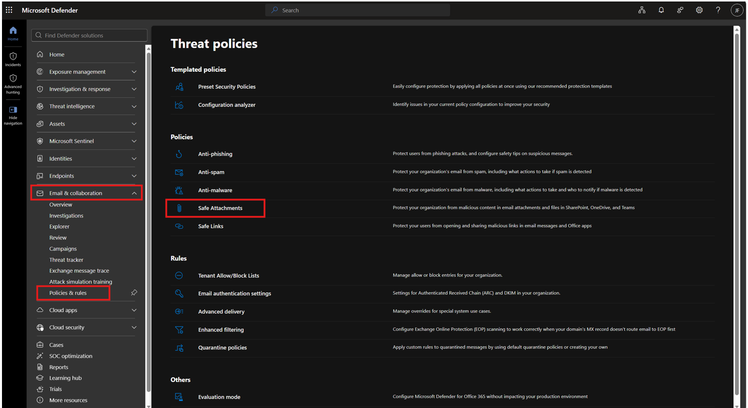Expand Microsoft Sentinel section

(x=134, y=141)
